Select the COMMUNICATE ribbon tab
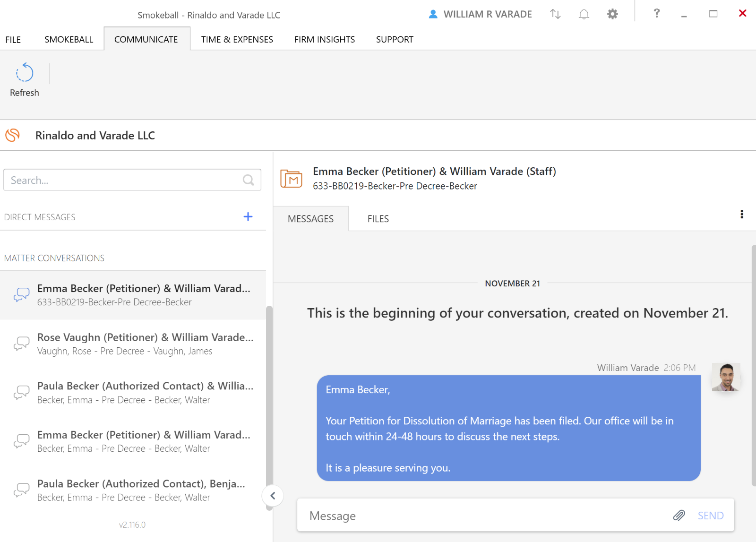The width and height of the screenshot is (756, 542). pos(146,40)
